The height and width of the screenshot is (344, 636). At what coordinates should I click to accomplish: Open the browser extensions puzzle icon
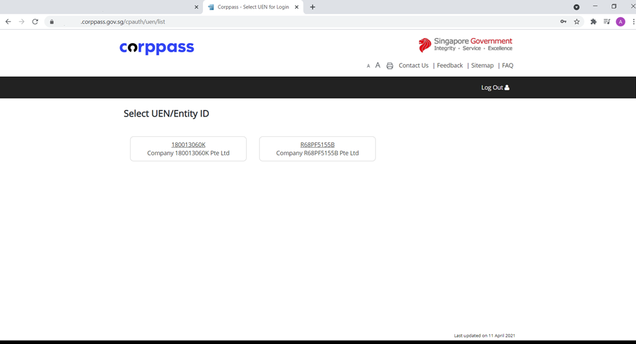pos(594,22)
